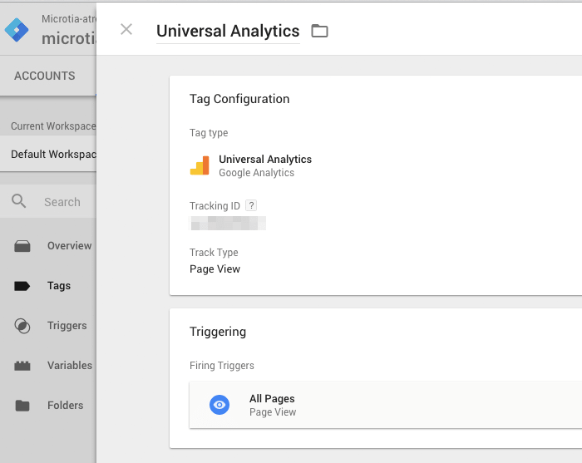Click the Tracking ID help question mark
This screenshot has height=463, width=582.
(x=251, y=205)
